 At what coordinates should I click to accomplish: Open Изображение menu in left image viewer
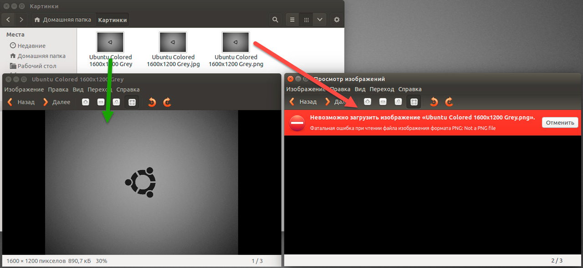(24, 90)
